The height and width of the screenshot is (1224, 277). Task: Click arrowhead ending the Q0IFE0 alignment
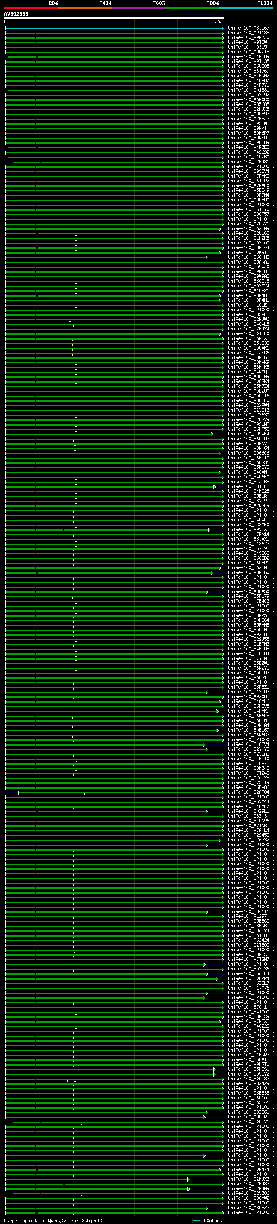[x=220, y=334]
